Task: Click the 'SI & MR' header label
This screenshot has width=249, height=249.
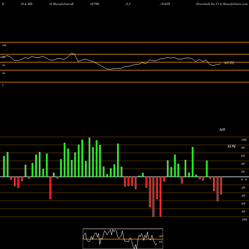Action: coord(26,4)
